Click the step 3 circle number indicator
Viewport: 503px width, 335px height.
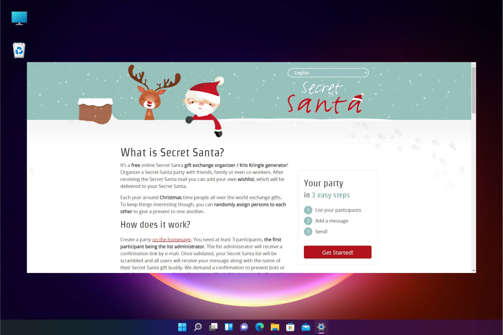308,231
